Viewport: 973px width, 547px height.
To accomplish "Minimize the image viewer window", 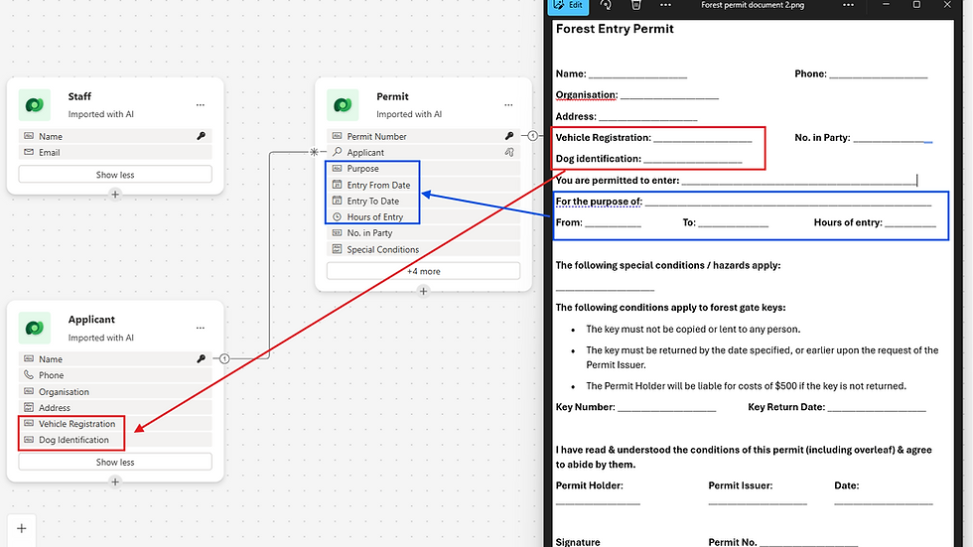I will pos(886,4).
